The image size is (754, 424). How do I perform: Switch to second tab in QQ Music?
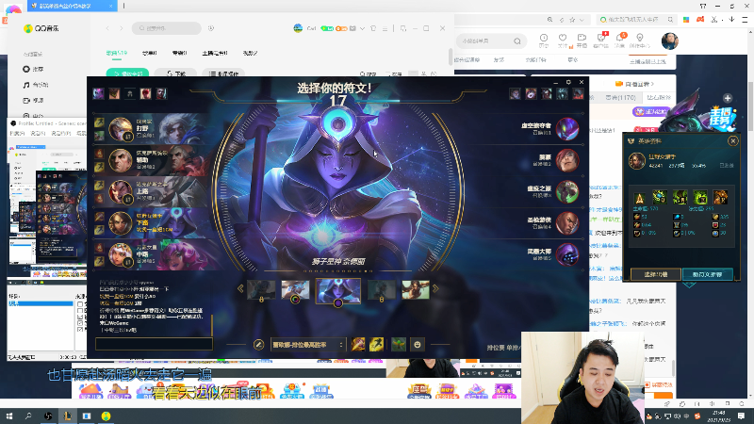click(x=150, y=53)
